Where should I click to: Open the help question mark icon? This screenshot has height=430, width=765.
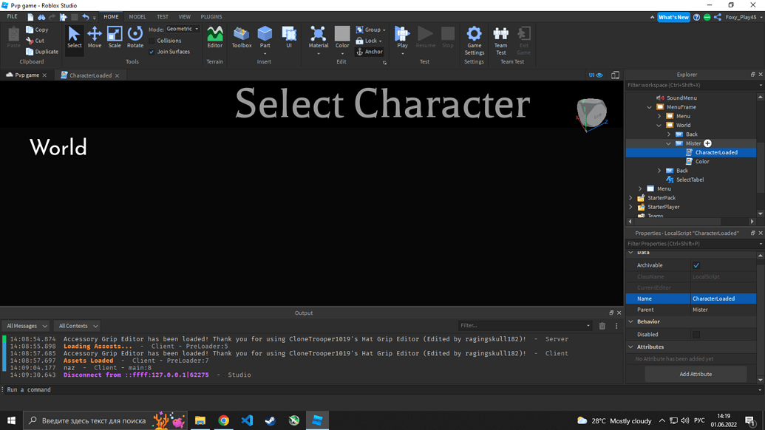click(x=697, y=17)
